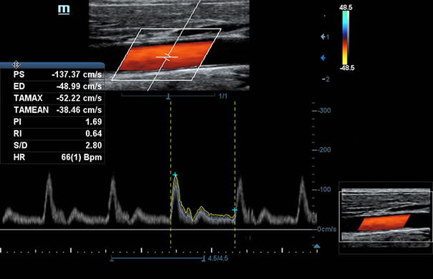
Task: Click the right yellow dashed cycle marker
Action: [235, 175]
